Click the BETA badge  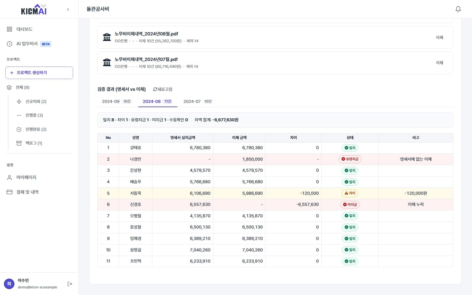46,44
